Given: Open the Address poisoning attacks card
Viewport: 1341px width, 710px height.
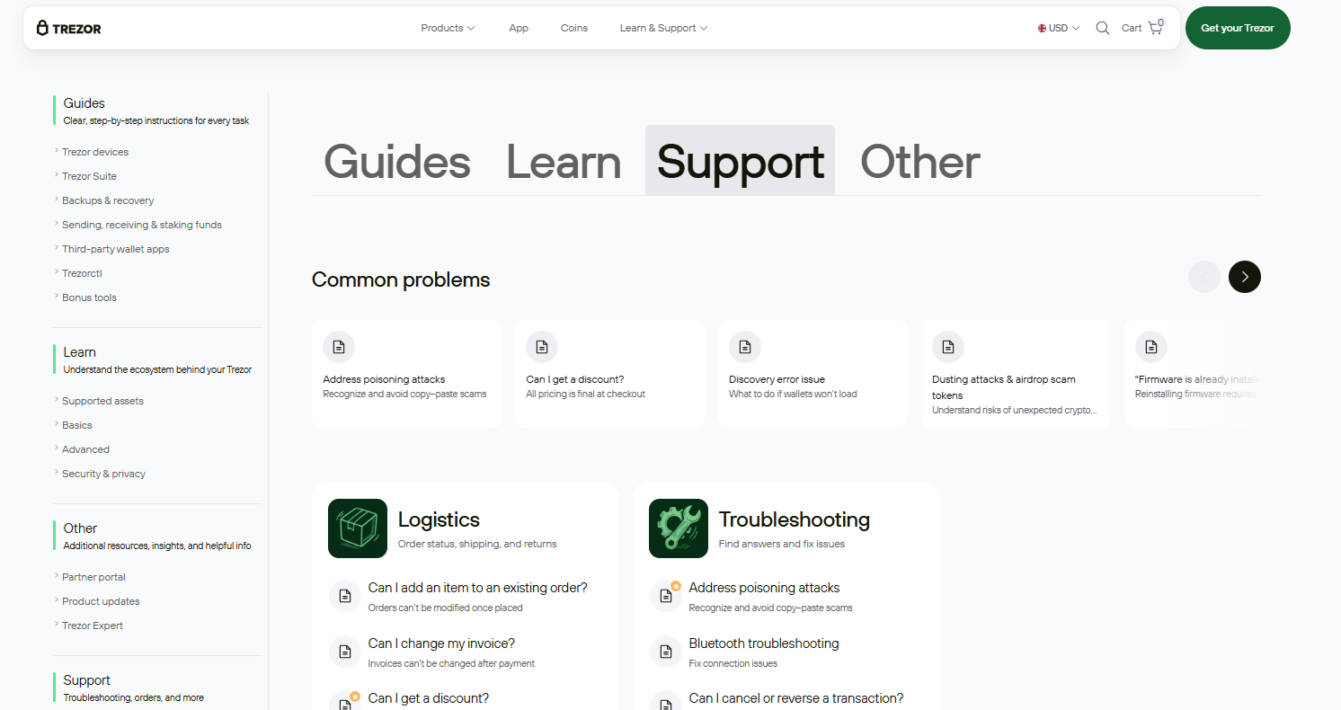Looking at the screenshot, I should (x=406, y=373).
